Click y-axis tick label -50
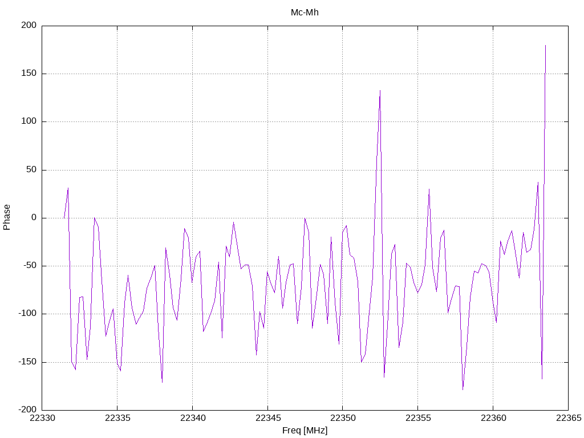 30,266
